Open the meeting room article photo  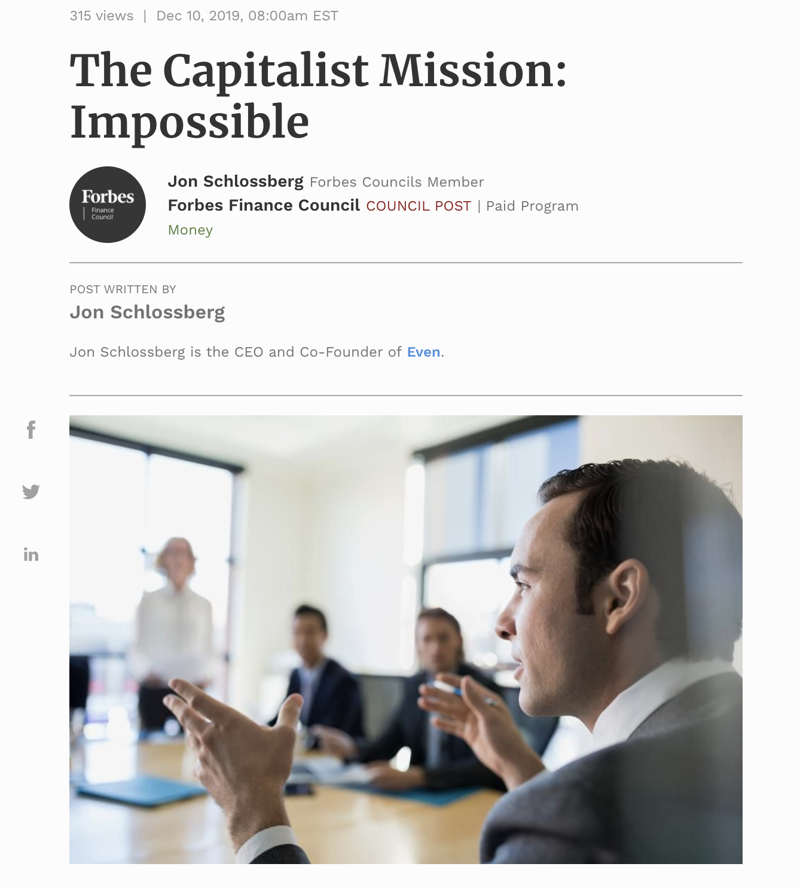click(x=406, y=639)
